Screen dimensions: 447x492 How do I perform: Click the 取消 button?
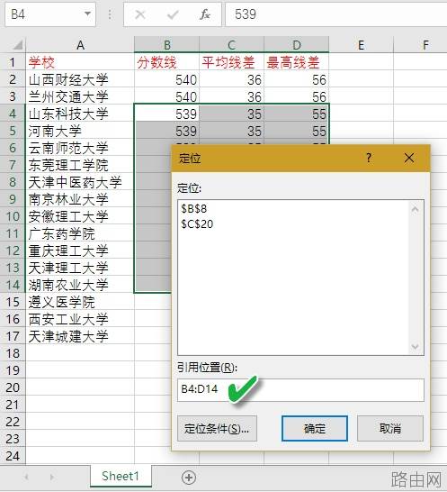[x=390, y=428]
